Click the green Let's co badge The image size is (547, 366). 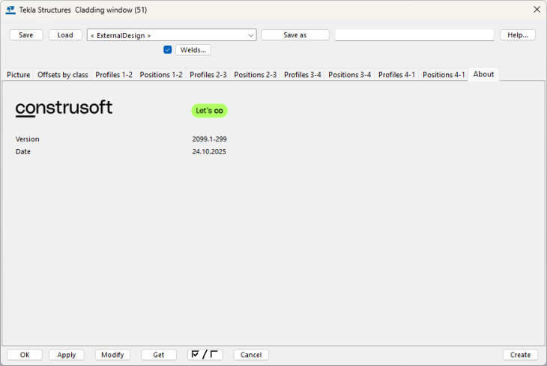click(209, 111)
